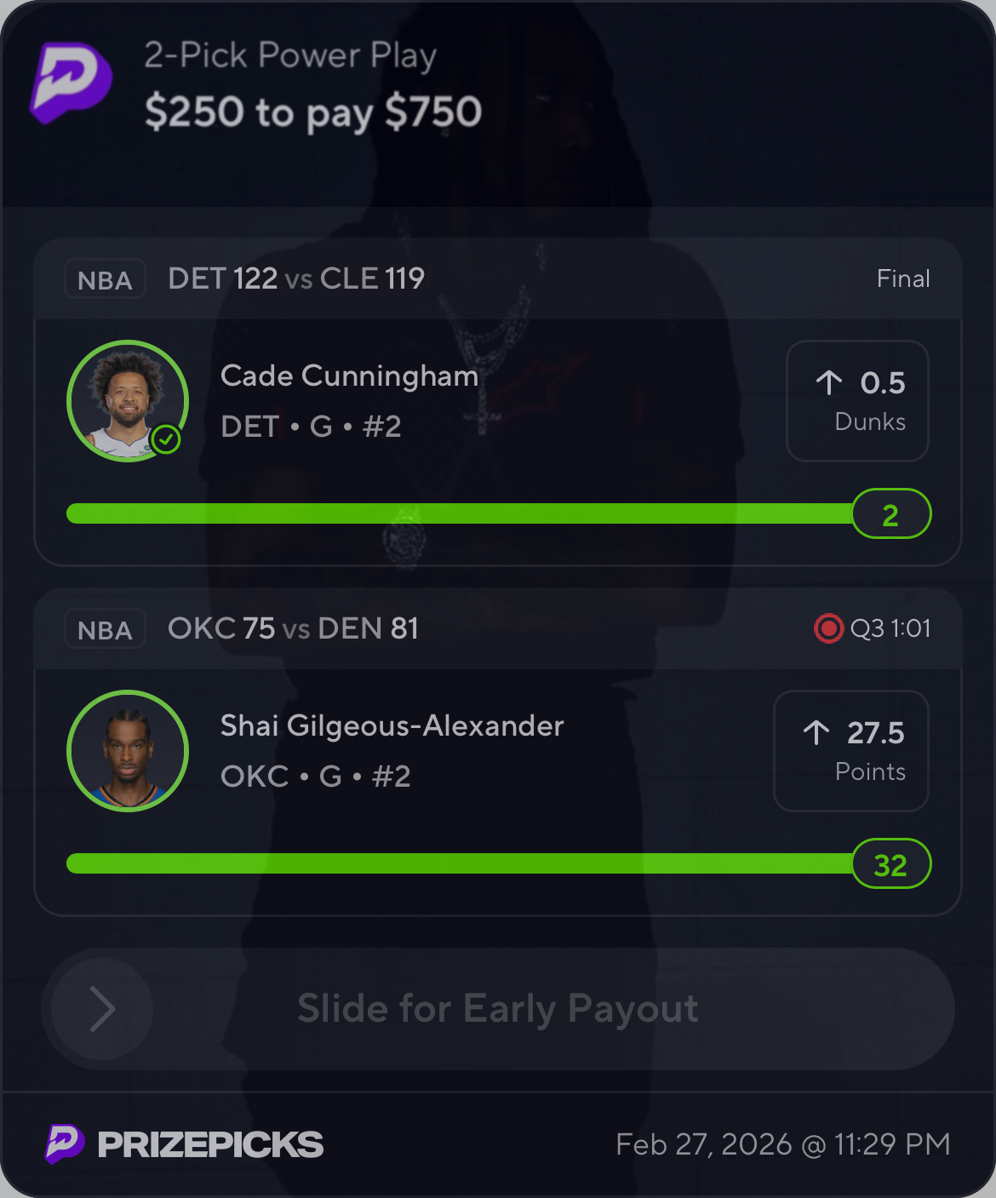996x1198 pixels.
Task: Click the NBA badge beside OKC vs DEN
Action: tap(105, 629)
